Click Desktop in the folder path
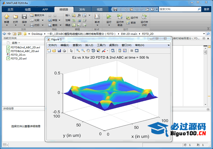 37,34
